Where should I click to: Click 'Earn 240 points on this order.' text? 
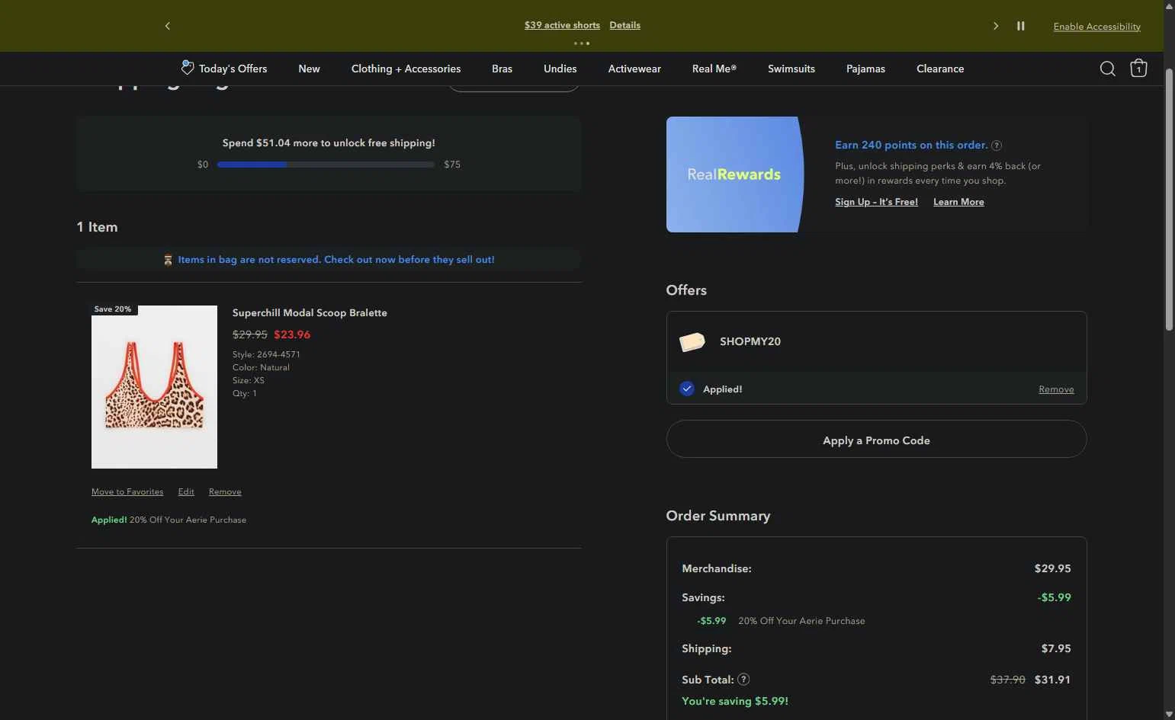(911, 145)
